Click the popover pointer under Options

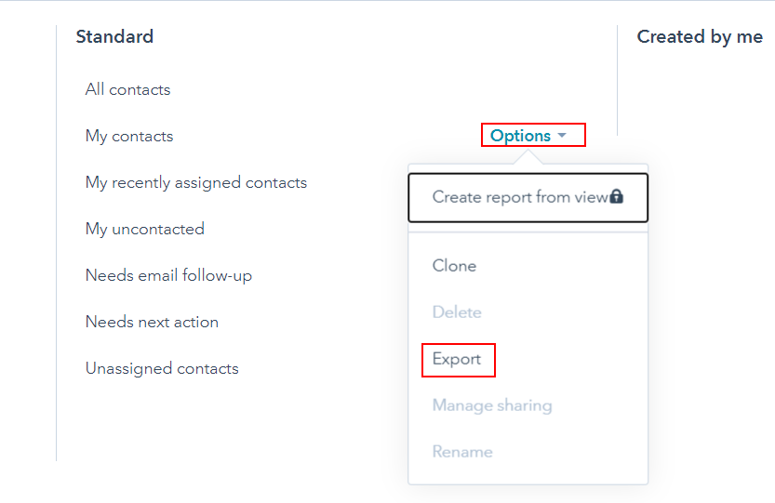pos(528,157)
